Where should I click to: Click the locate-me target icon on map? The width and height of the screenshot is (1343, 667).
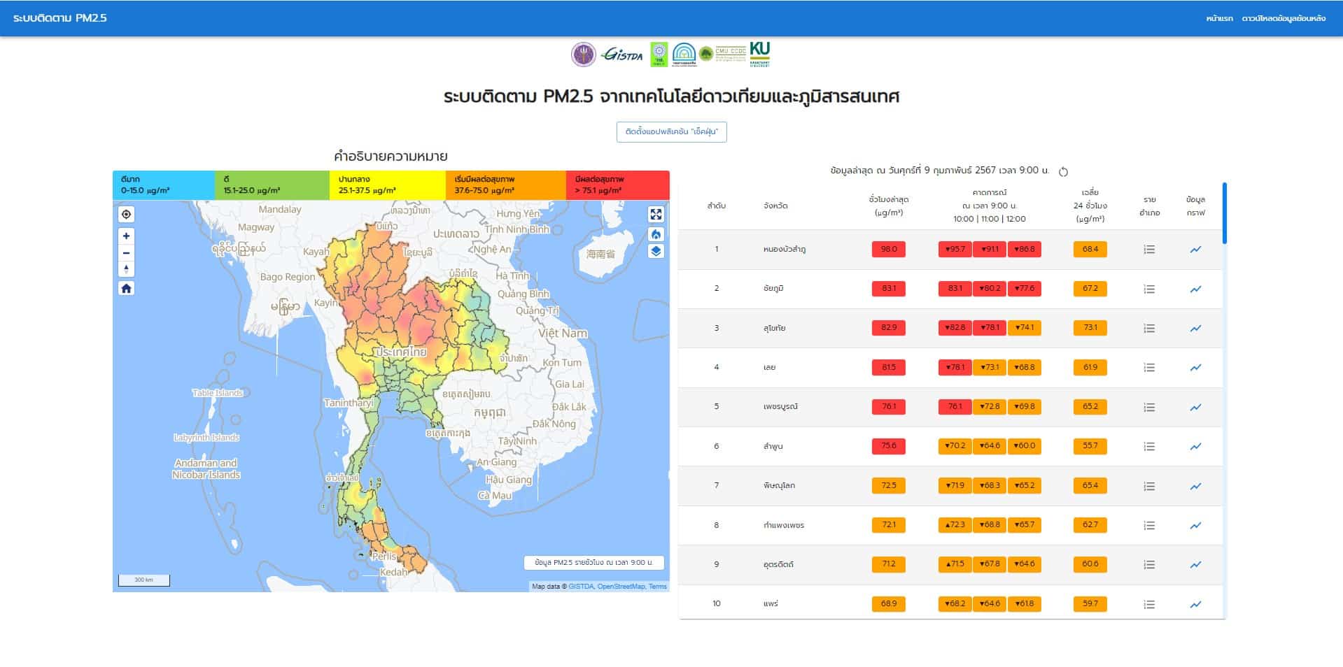(x=126, y=215)
